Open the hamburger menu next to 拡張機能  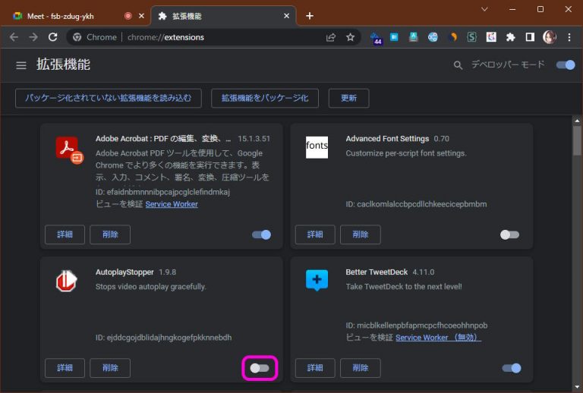tap(21, 65)
